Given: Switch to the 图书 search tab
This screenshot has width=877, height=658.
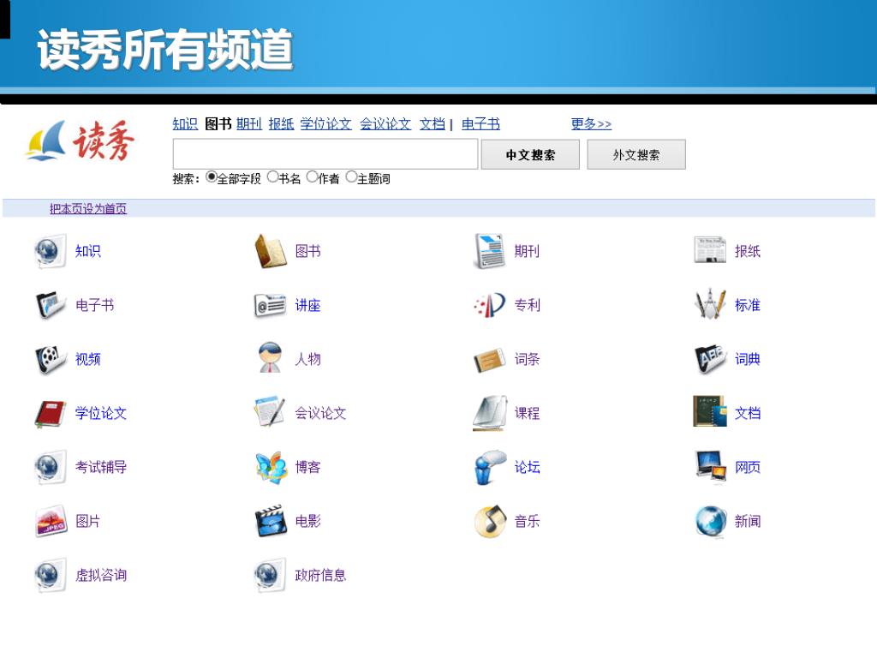Looking at the screenshot, I should coord(218,123).
